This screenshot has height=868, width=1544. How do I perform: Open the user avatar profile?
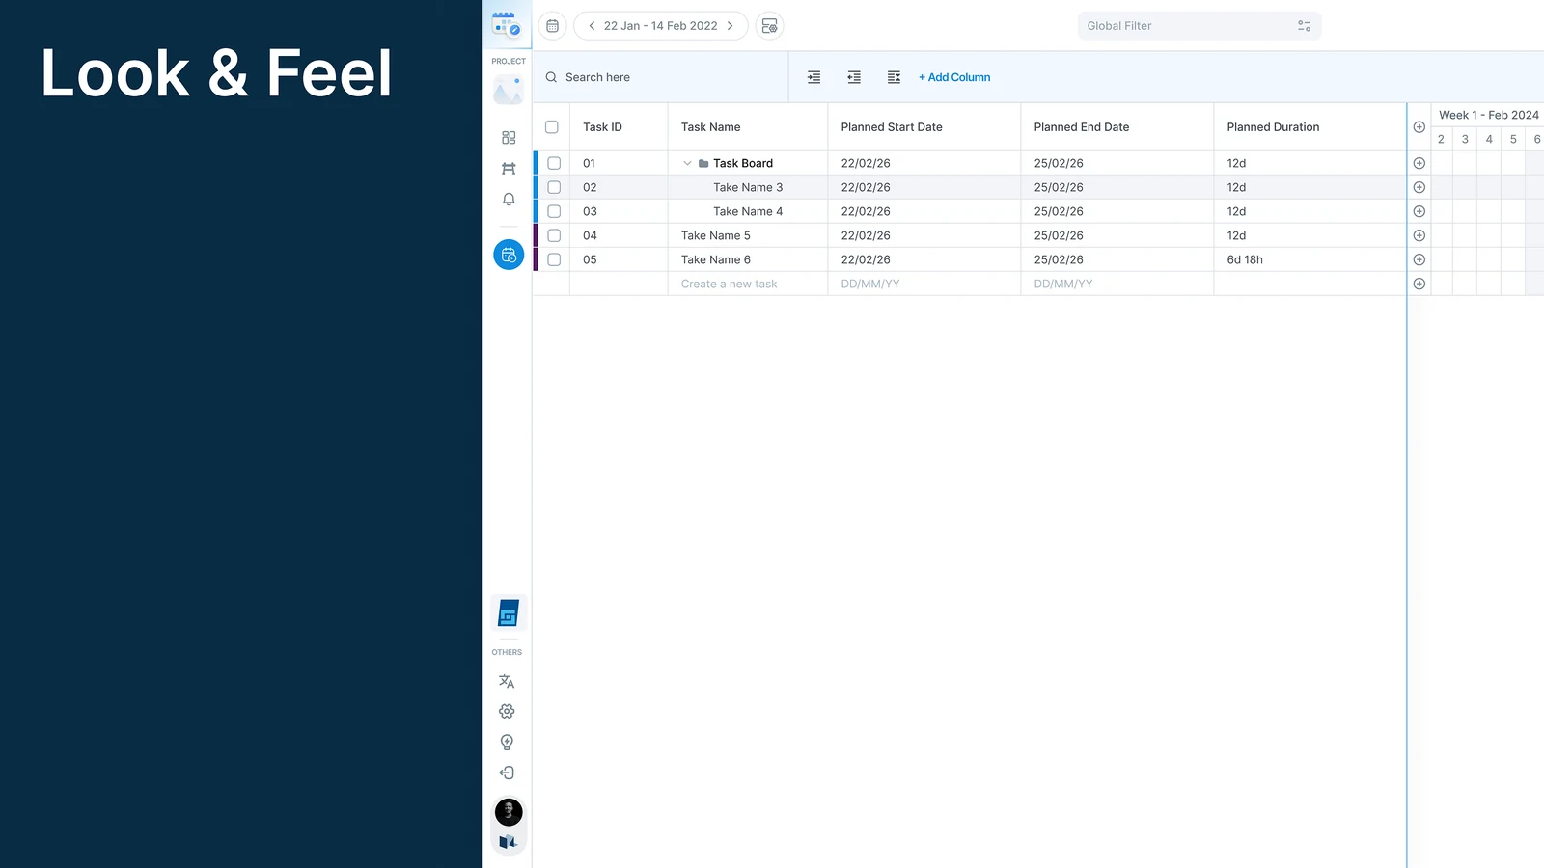click(509, 812)
